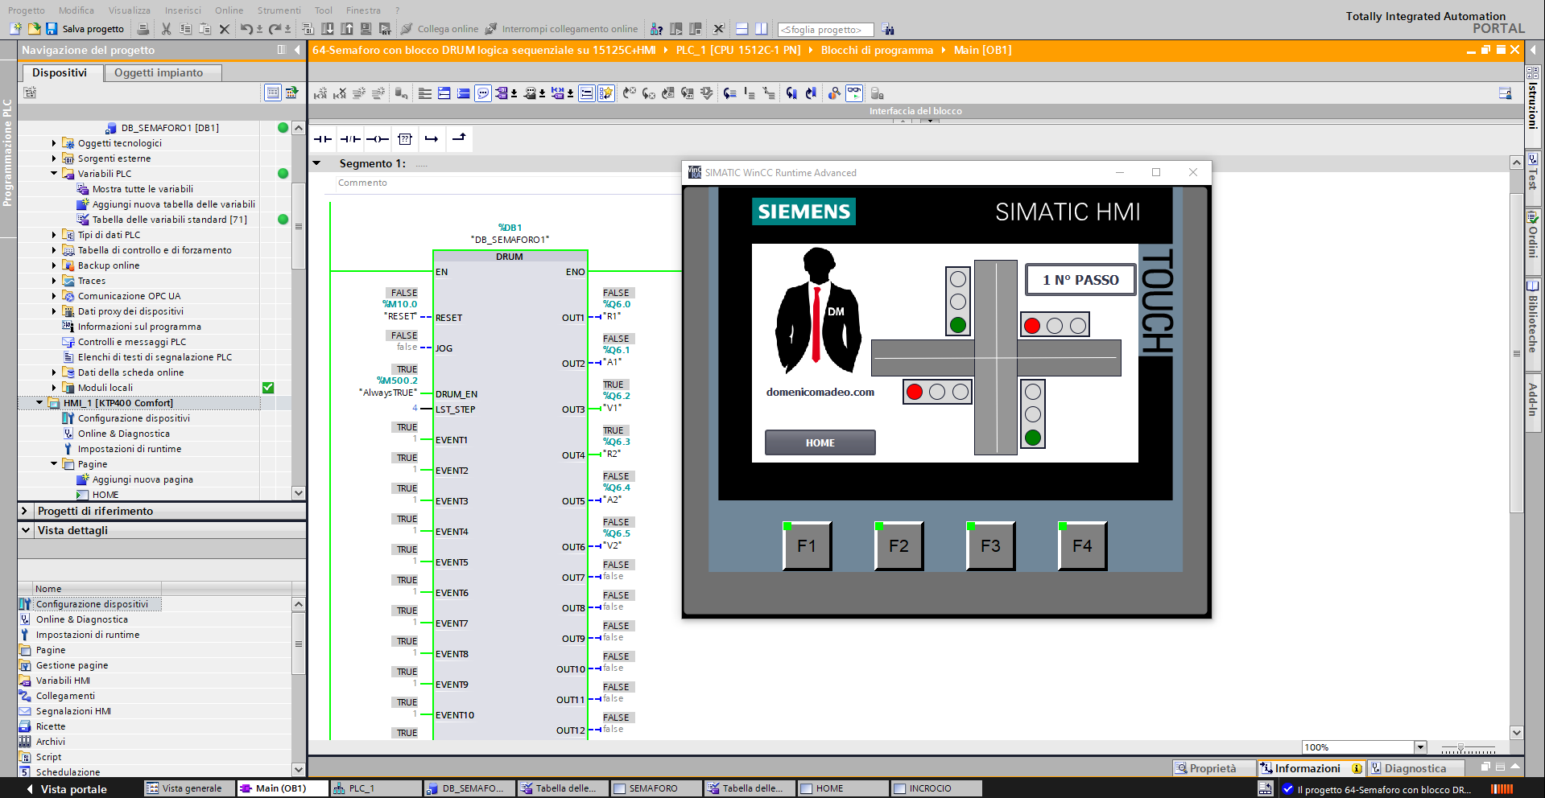Open the Strumenti menu
This screenshot has height=798, width=1545.
pos(279,10)
